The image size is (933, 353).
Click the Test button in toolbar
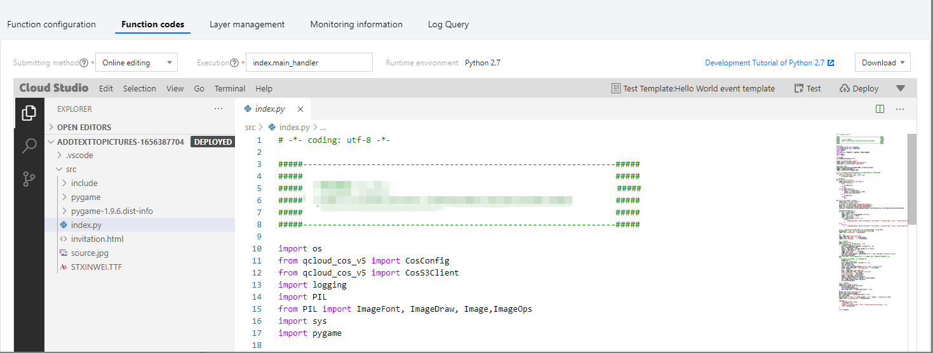pos(807,88)
